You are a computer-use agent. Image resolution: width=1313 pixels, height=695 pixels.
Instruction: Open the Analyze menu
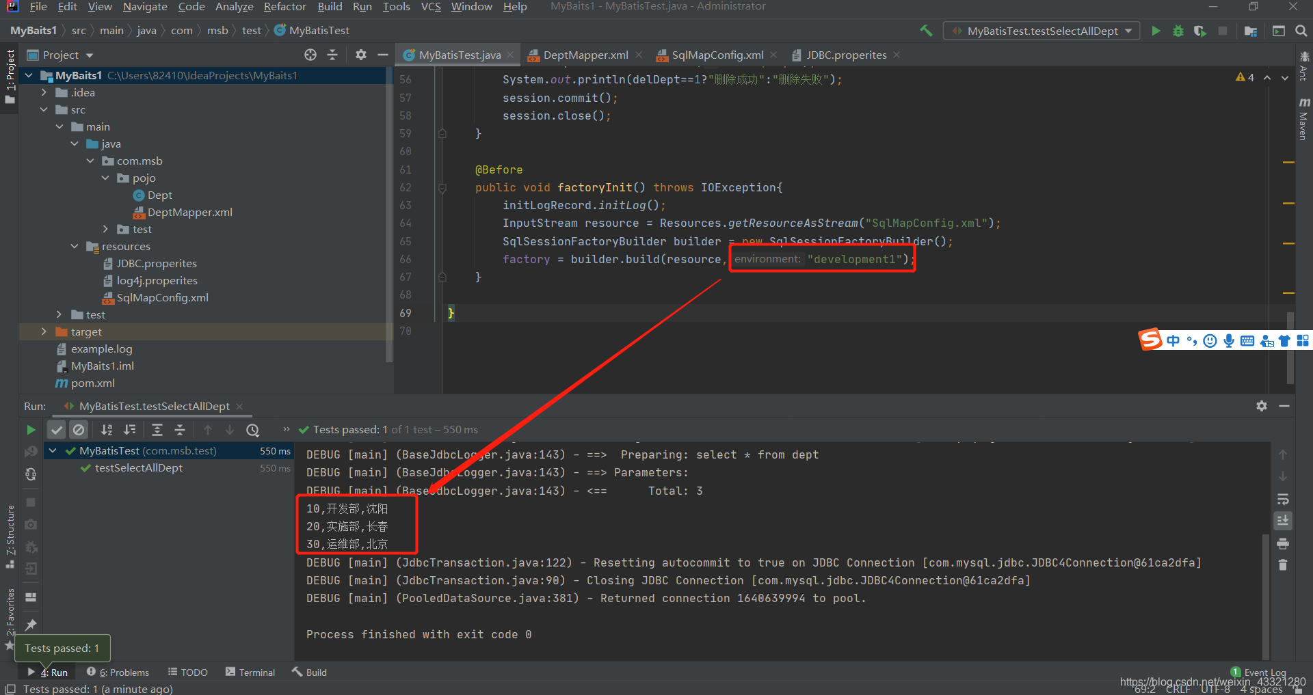(x=235, y=7)
